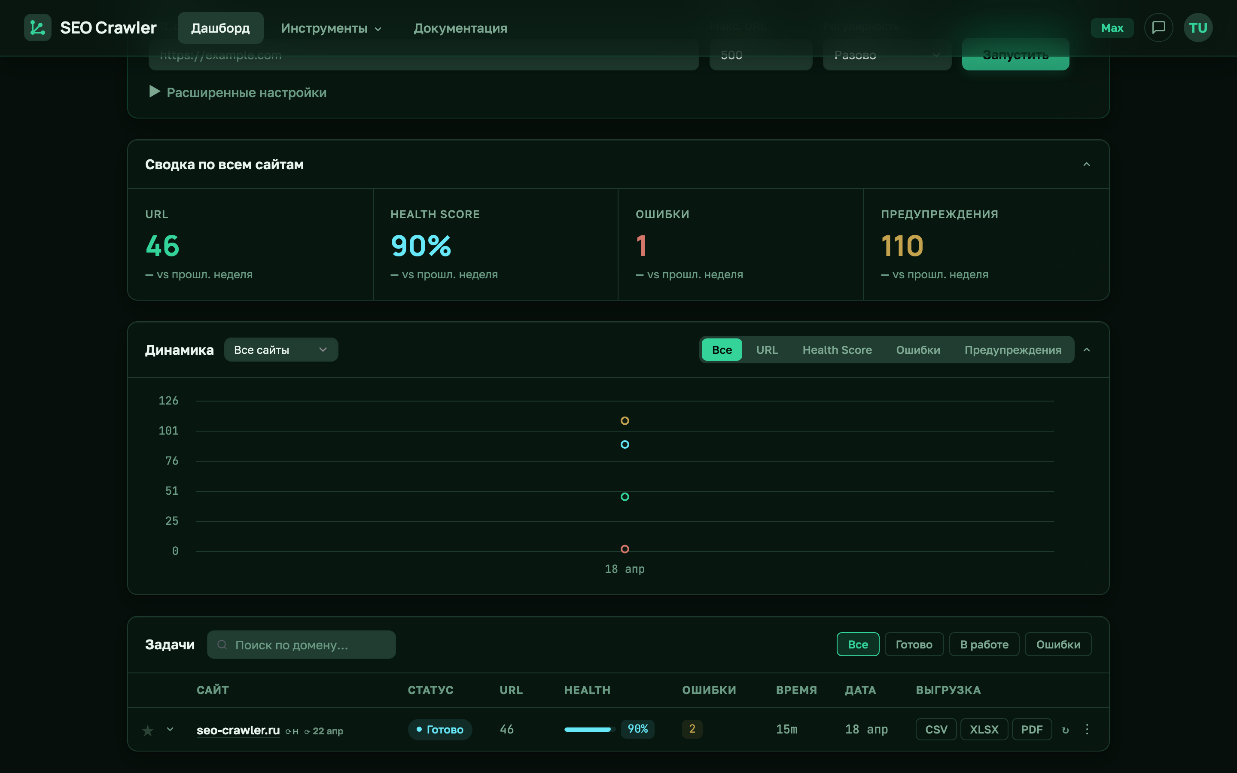Sort by the САЙТ column header
The width and height of the screenshot is (1237, 773).
[213, 690]
